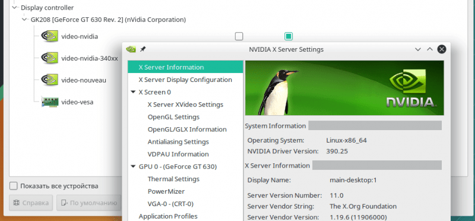Select X Server Information in sidebar
This screenshot has width=475, height=221.
pos(185,67)
